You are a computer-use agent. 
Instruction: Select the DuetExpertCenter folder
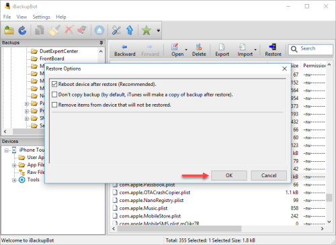tap(58, 51)
